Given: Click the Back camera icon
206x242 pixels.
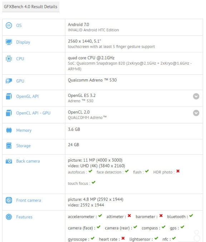Looking at the screenshot, I should pyautogui.click(x=9, y=161).
